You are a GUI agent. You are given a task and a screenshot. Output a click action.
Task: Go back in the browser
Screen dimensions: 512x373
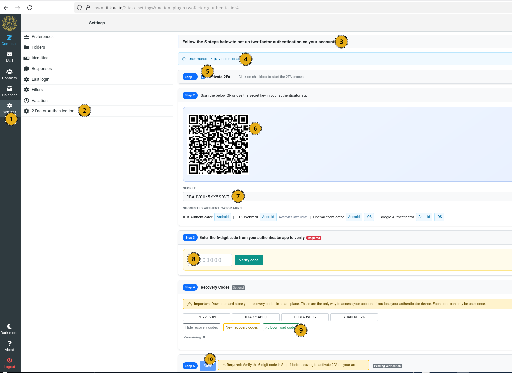pyautogui.click(x=6, y=8)
